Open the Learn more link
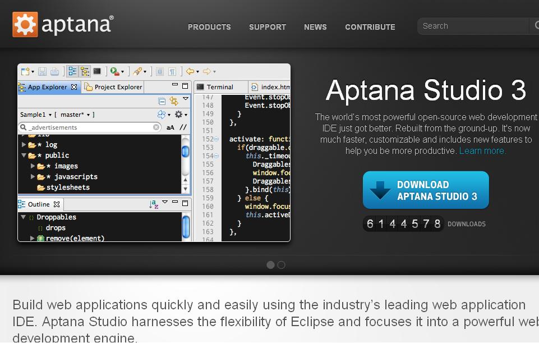 pos(482,150)
